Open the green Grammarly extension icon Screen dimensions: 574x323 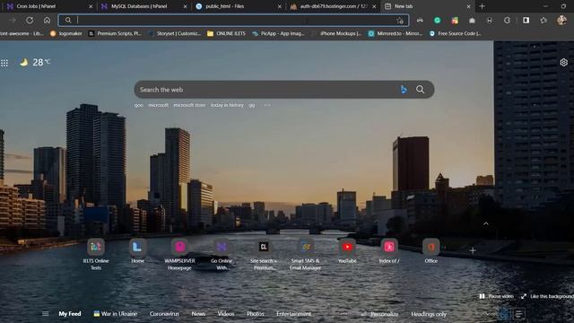(437, 21)
